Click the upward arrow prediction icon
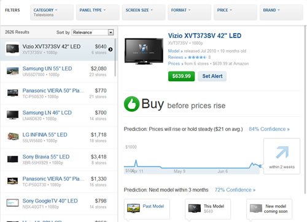 pos(282,152)
